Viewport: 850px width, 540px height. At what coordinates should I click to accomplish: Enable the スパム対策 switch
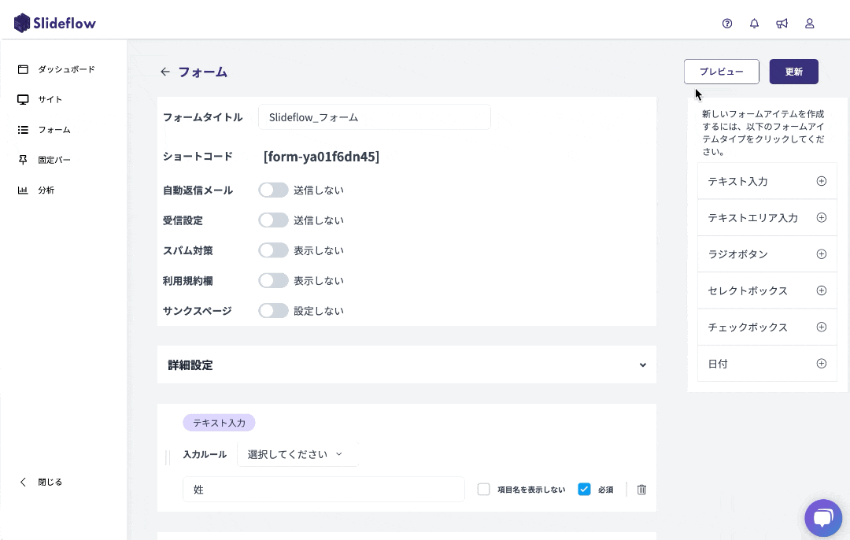273,250
